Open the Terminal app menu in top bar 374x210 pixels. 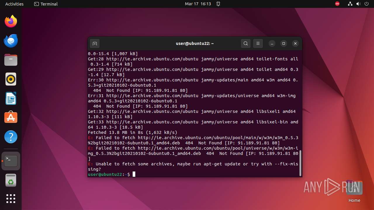pyautogui.click(x=46, y=4)
